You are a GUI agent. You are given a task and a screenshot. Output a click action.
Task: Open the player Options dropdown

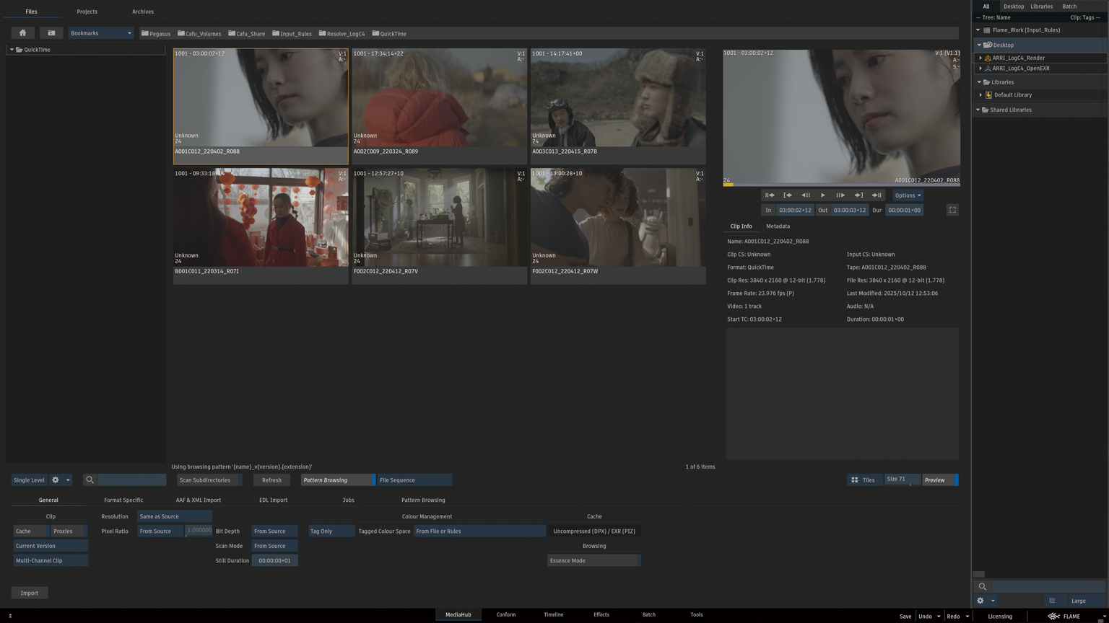pos(908,195)
